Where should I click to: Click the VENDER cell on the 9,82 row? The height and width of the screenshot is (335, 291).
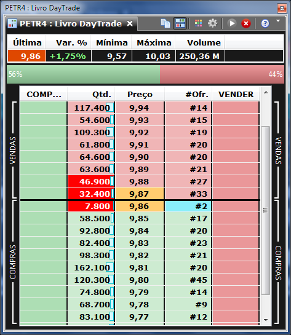[x=236, y=255]
